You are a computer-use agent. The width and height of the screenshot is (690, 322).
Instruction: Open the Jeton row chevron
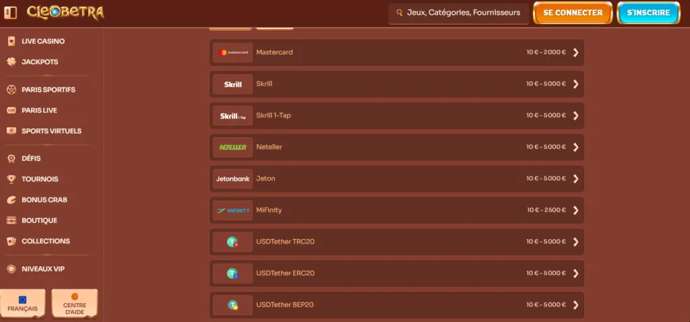575,179
